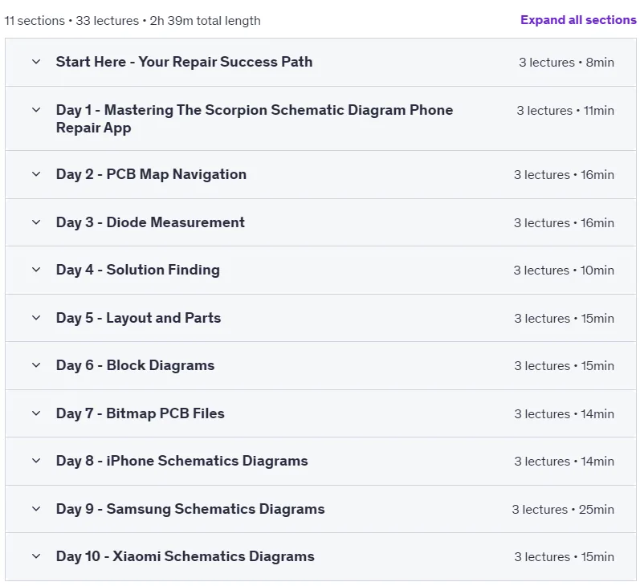Toggle the Day 2 PCB Map Navigation chevron

[x=36, y=174]
